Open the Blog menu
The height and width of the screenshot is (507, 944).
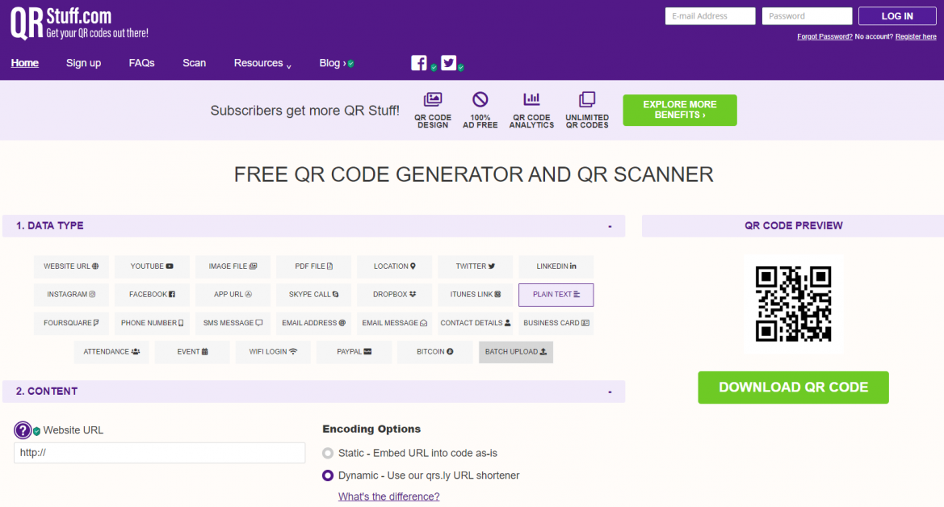tap(332, 63)
